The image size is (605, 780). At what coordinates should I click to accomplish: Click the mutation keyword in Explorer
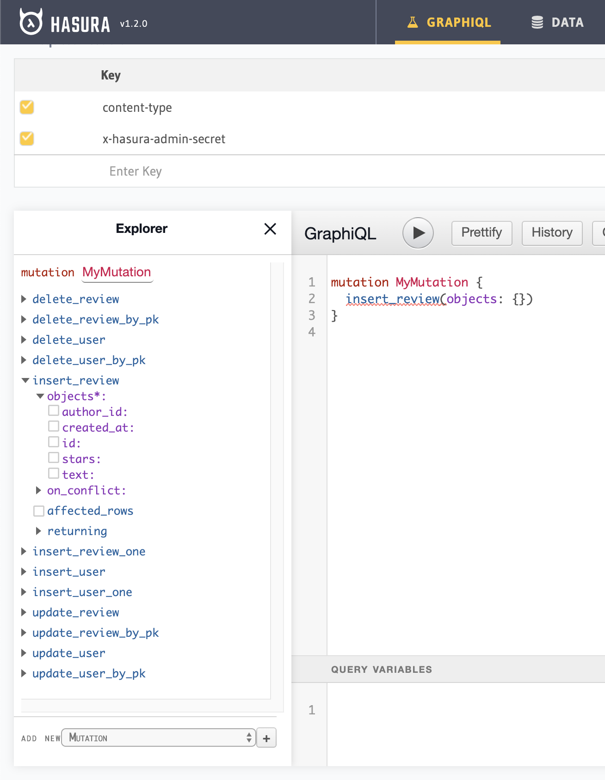[x=48, y=272]
